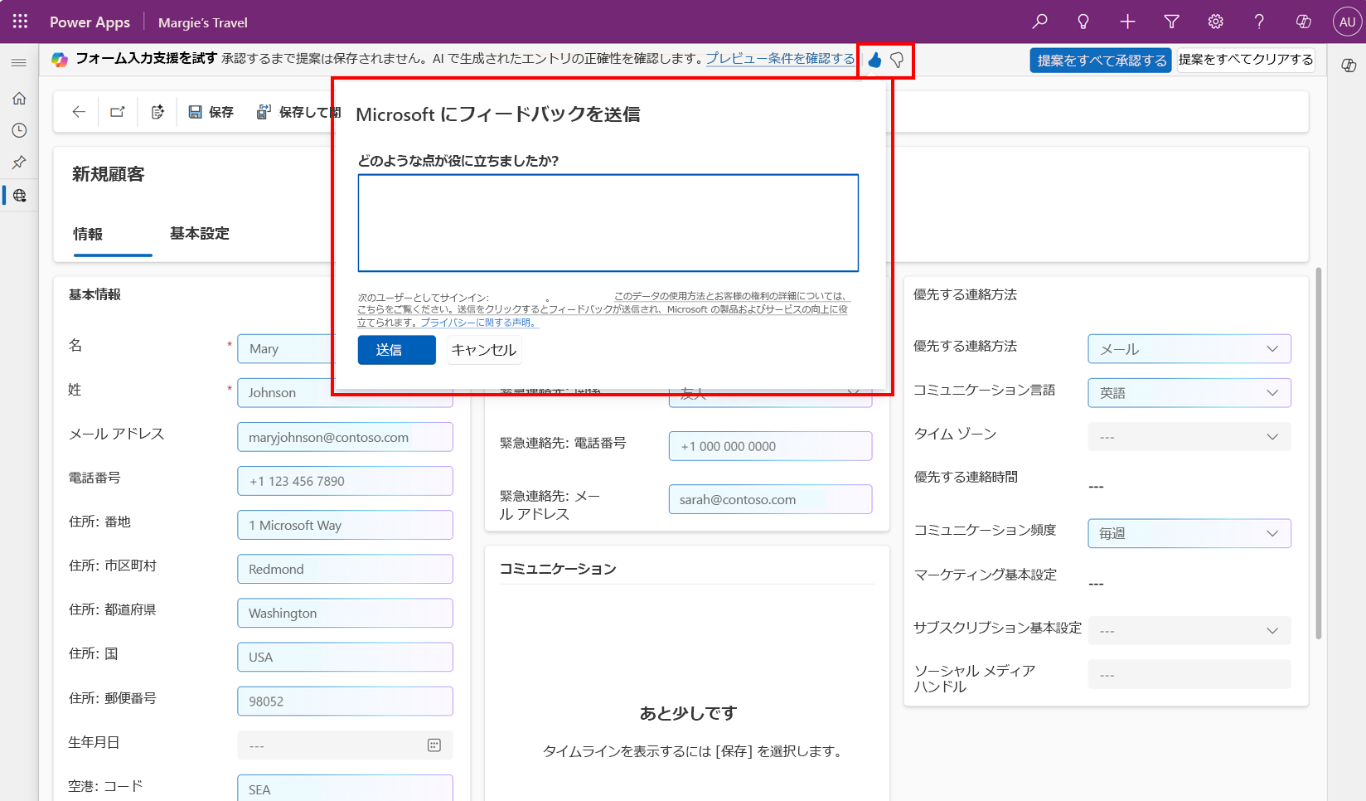Viewport: 1366px width, 801px height.
Task: Click the thumbs down feedback icon
Action: click(x=897, y=60)
